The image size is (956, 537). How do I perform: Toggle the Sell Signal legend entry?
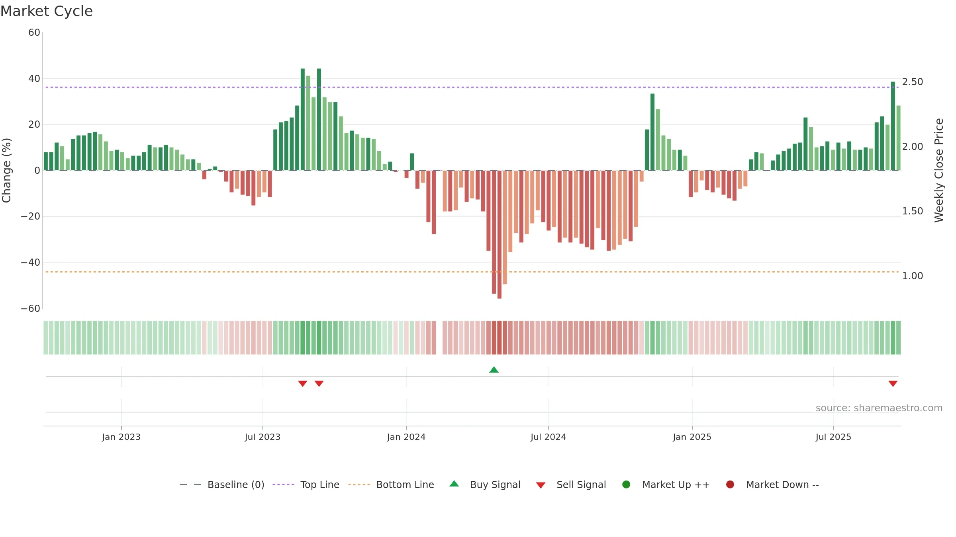(571, 484)
